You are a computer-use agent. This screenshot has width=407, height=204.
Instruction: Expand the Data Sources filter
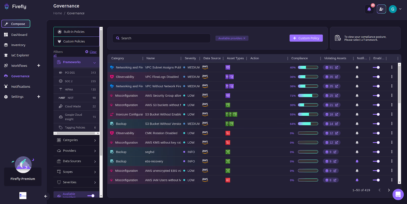coord(76,161)
